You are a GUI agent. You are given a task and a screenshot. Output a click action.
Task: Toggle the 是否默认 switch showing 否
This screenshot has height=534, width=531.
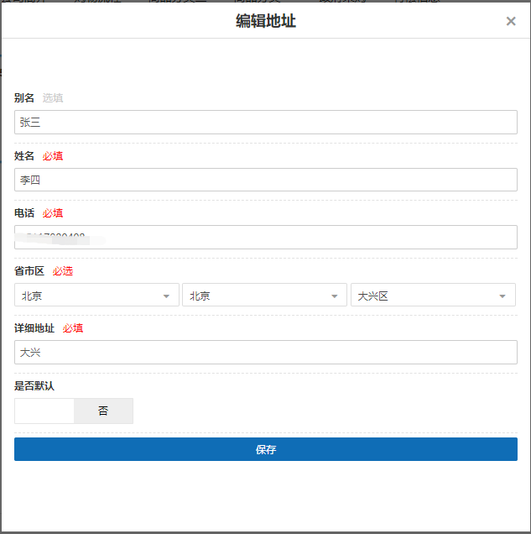[x=103, y=411]
